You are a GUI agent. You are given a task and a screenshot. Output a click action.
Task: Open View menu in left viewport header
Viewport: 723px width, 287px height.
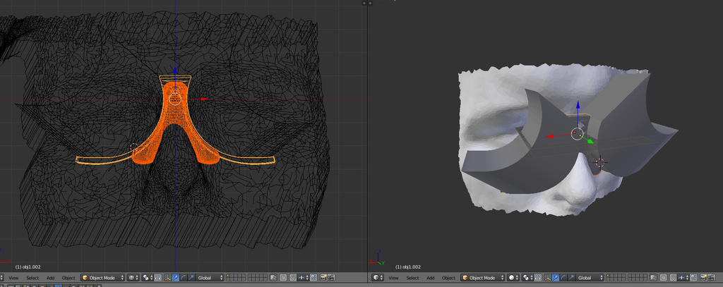click(x=13, y=278)
